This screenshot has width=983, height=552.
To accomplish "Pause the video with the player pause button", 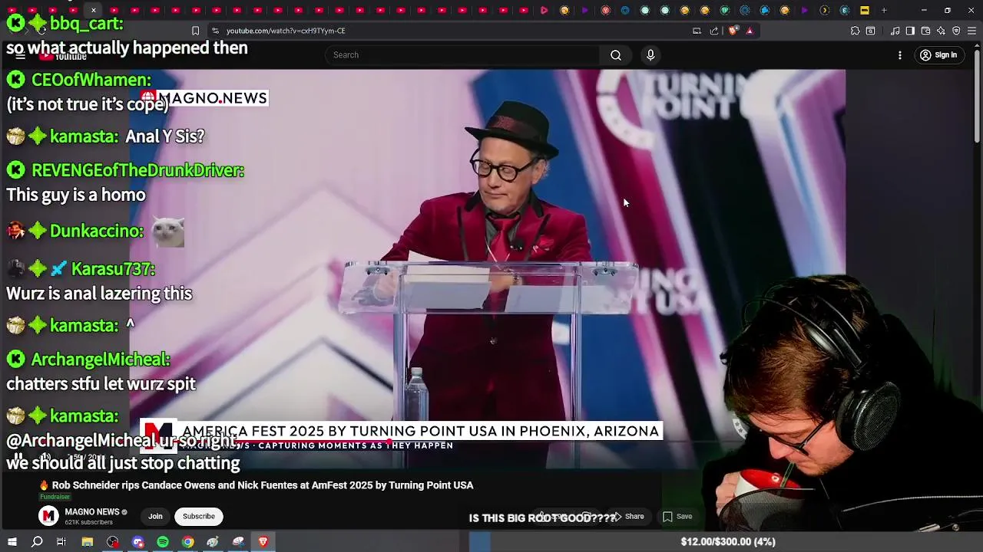I will click(x=18, y=458).
